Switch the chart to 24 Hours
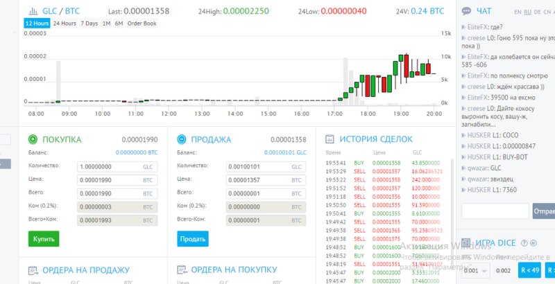This screenshot has width=555, height=284. [x=65, y=24]
